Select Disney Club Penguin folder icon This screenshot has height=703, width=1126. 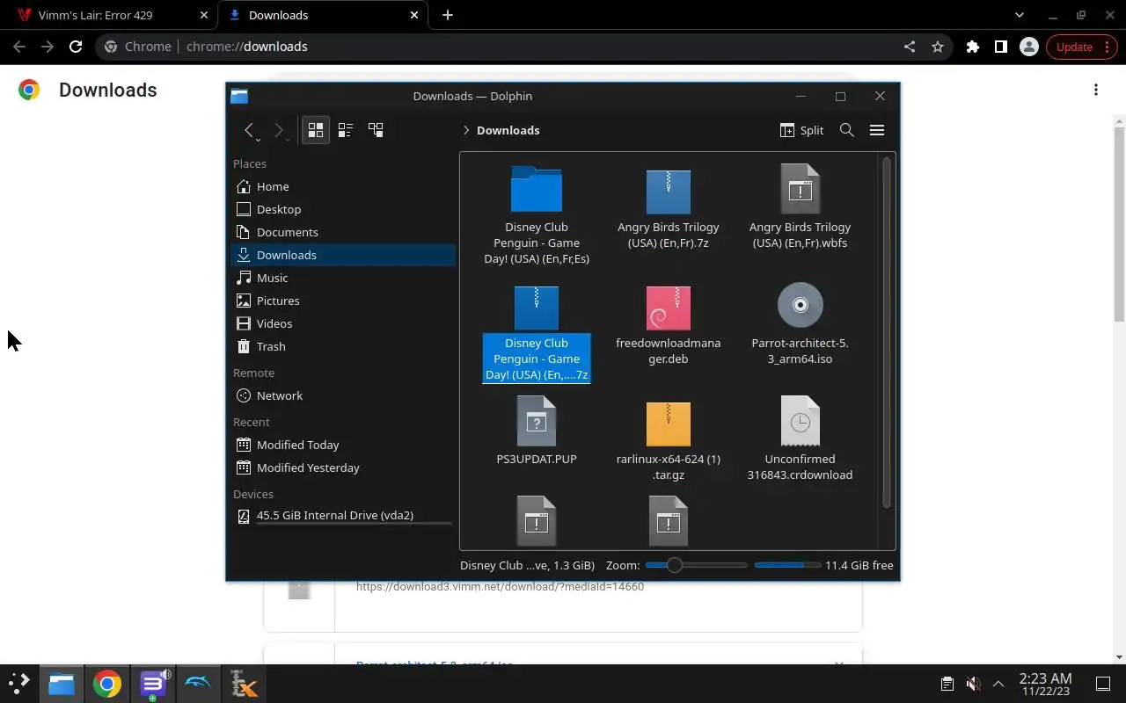pos(536,188)
